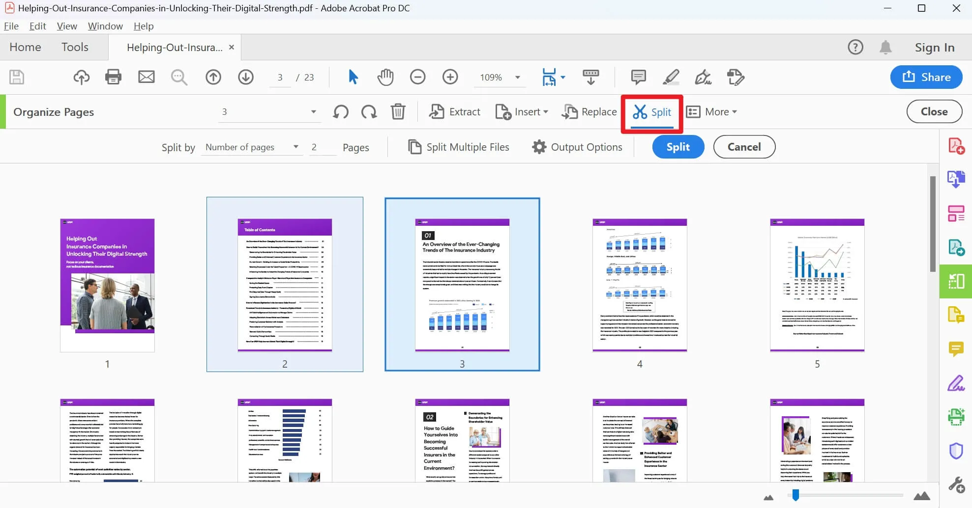
Task: Rotate pages counterclockwise
Action: [x=340, y=112]
